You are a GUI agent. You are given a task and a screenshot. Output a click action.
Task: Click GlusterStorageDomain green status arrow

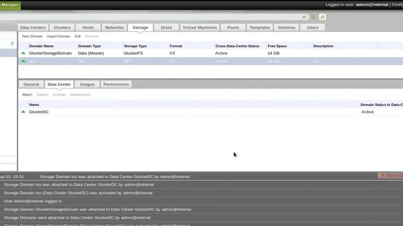[x=23, y=53]
